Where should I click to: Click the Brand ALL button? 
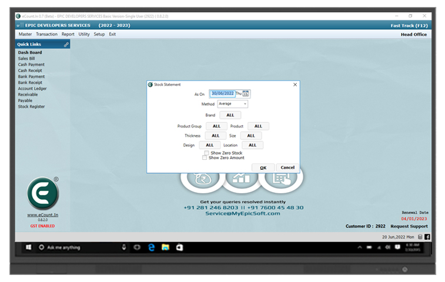point(230,115)
